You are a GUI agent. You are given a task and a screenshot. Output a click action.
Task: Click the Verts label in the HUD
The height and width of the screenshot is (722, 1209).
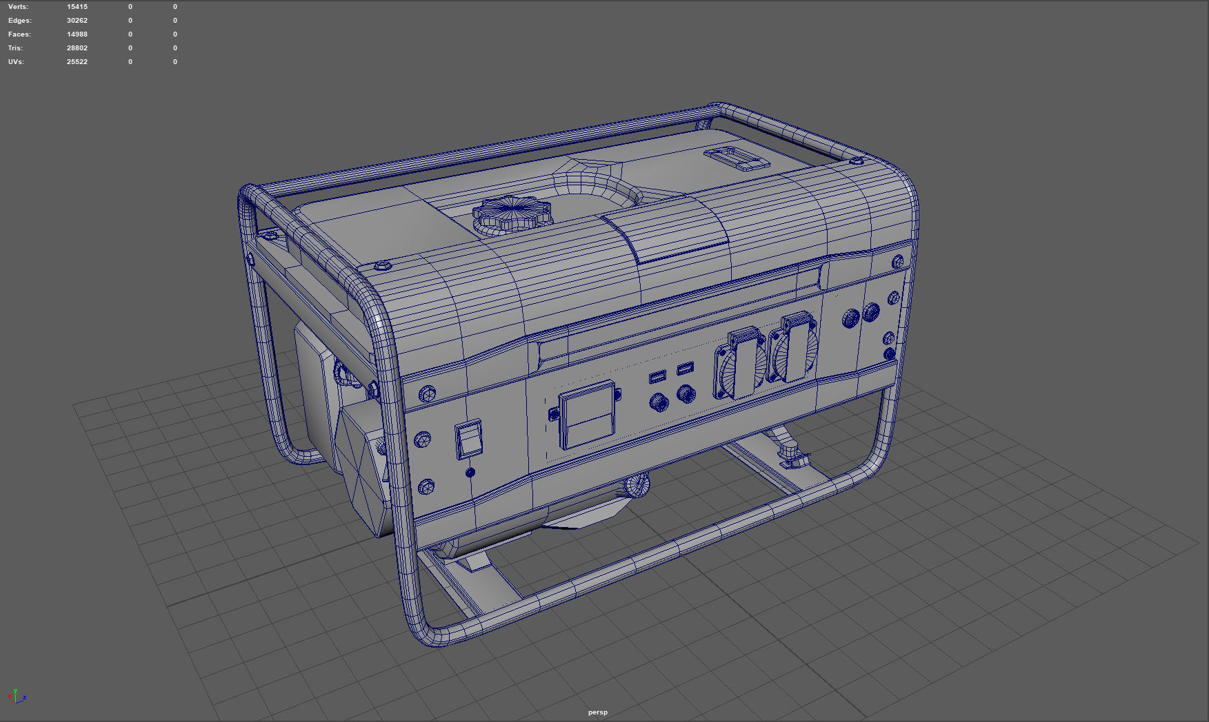click(x=18, y=7)
